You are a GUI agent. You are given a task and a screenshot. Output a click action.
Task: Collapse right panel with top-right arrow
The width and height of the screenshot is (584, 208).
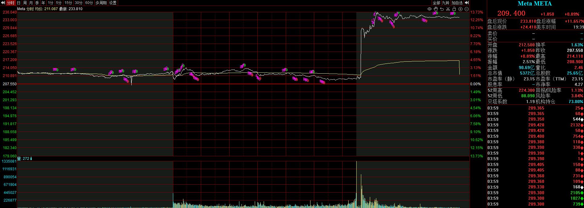467,3
